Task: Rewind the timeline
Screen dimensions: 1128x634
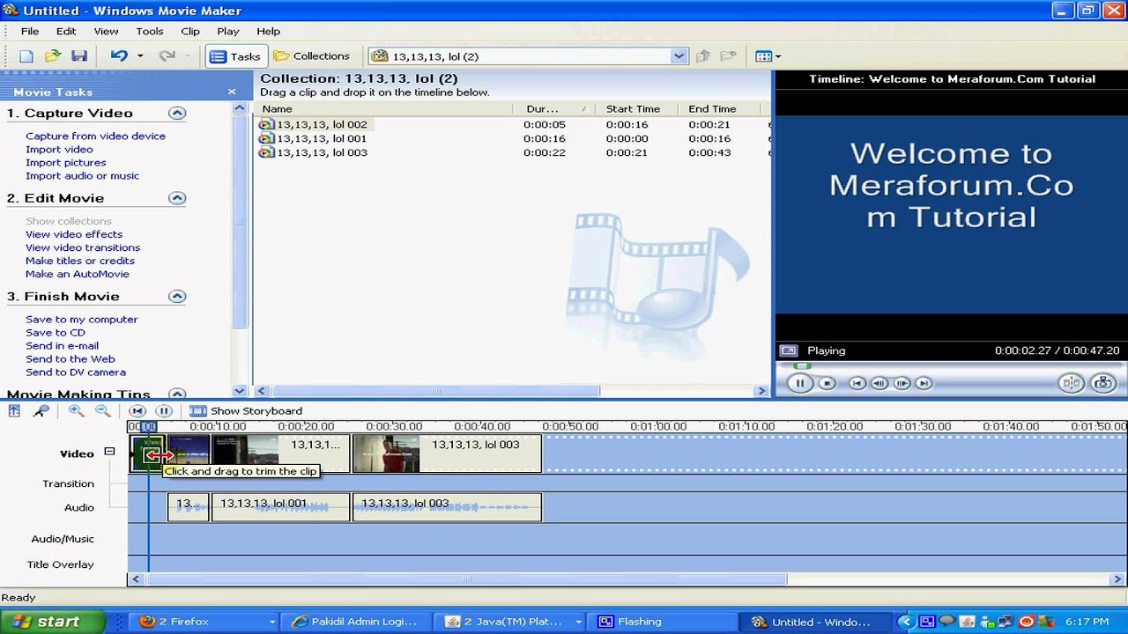Action: click(137, 411)
